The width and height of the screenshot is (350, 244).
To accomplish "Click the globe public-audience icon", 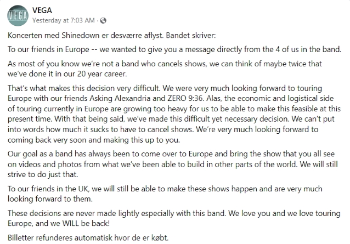I will point(102,20).
